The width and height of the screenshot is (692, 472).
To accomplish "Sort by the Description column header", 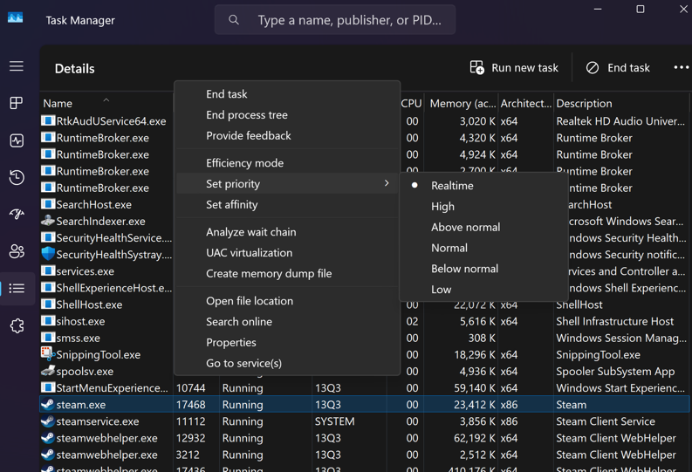I will pos(584,104).
